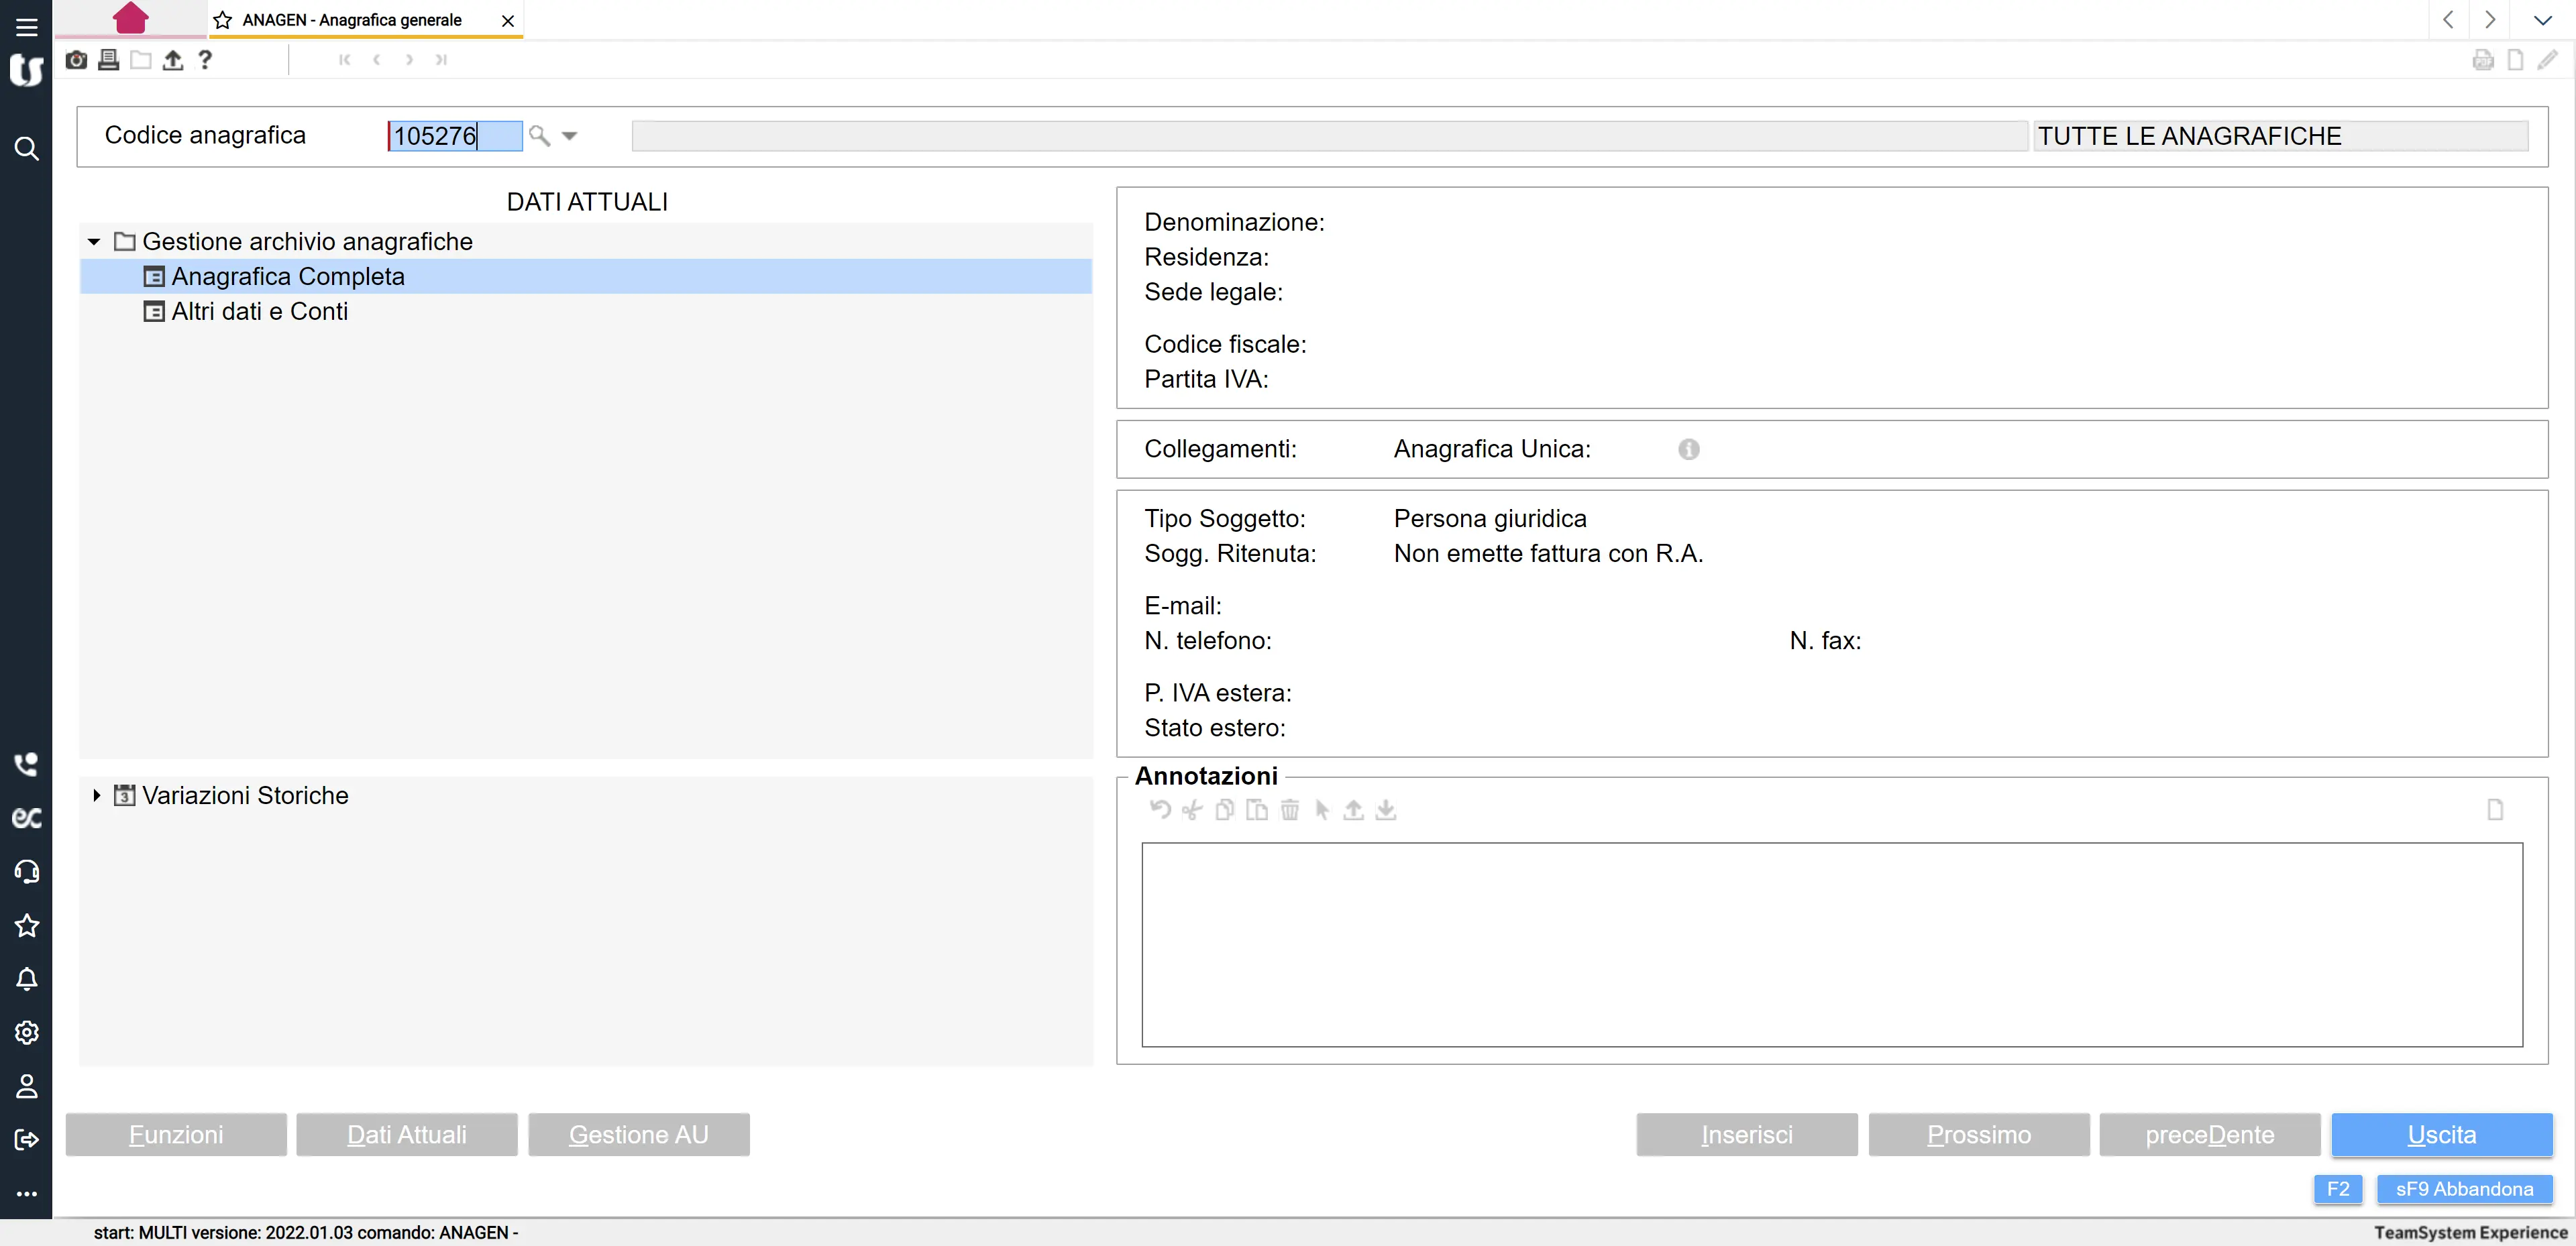Toggle favorite star on ANAGEN tab
2576x1246 pixels.
click(223, 20)
